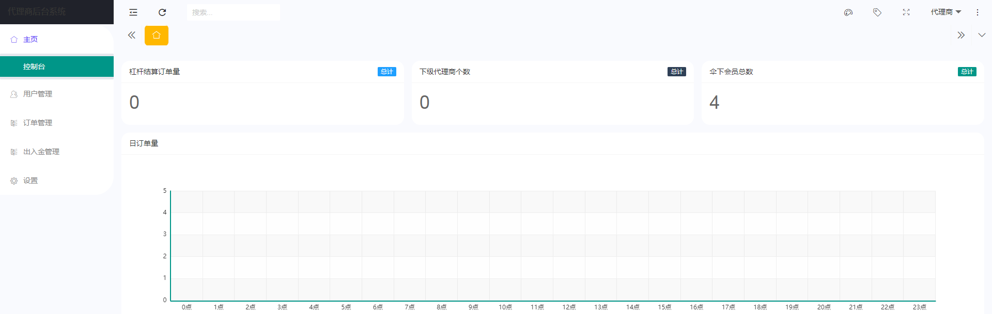992x314 pixels.
Task: Click the tag icon in the header
Action: [x=877, y=12]
